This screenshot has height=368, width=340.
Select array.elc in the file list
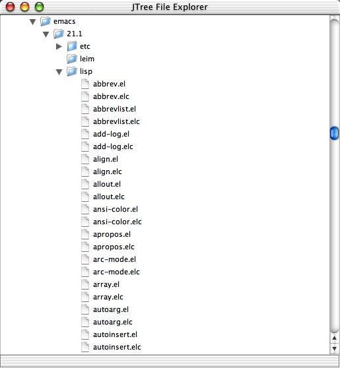108,297
